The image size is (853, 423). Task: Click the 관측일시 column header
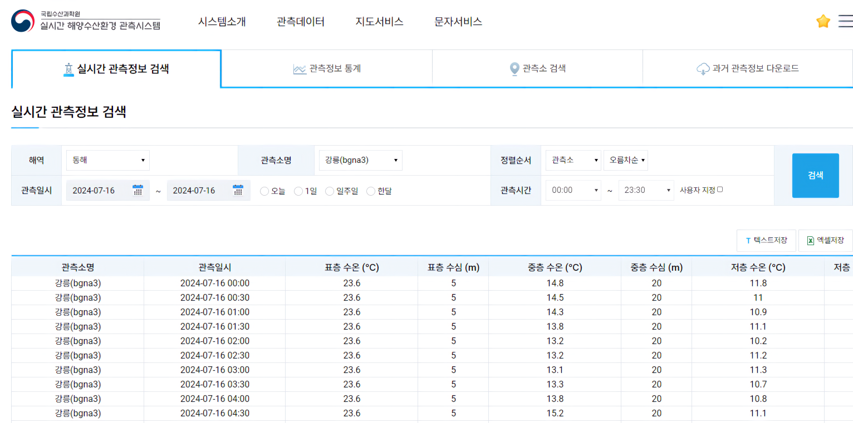pos(214,267)
